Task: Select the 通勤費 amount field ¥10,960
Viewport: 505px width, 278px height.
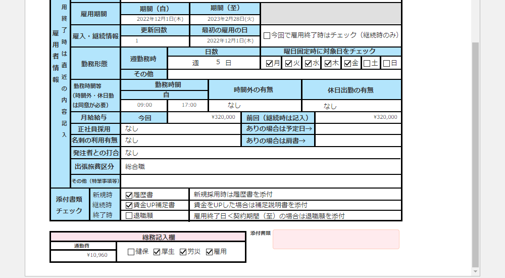Action: point(83,255)
